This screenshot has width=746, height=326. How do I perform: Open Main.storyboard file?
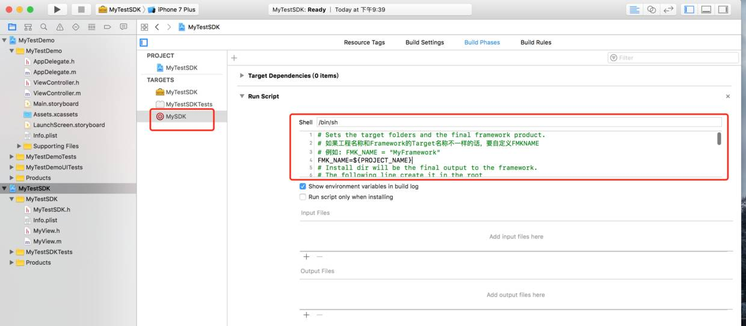click(x=55, y=104)
